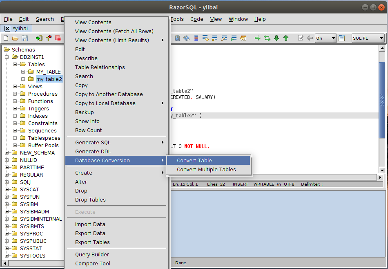388x269 pixels.
Task: Open the Code menu
Action: pyautogui.click(x=197, y=19)
